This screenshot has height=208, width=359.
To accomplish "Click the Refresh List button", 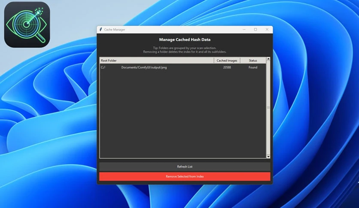I will tap(185, 167).
